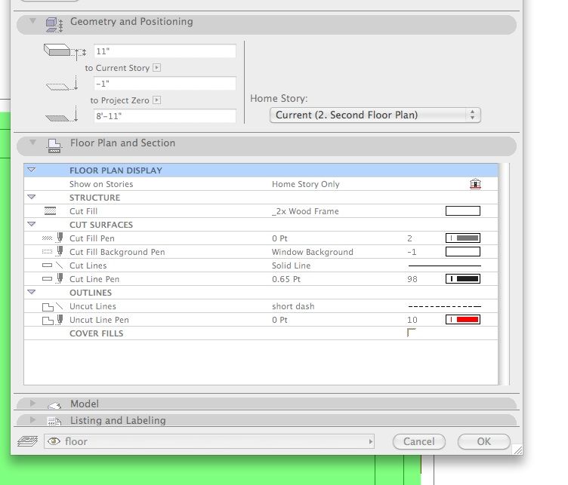Expand the Listing and Labeling panel
Screen dimensions: 568x485
(33, 419)
